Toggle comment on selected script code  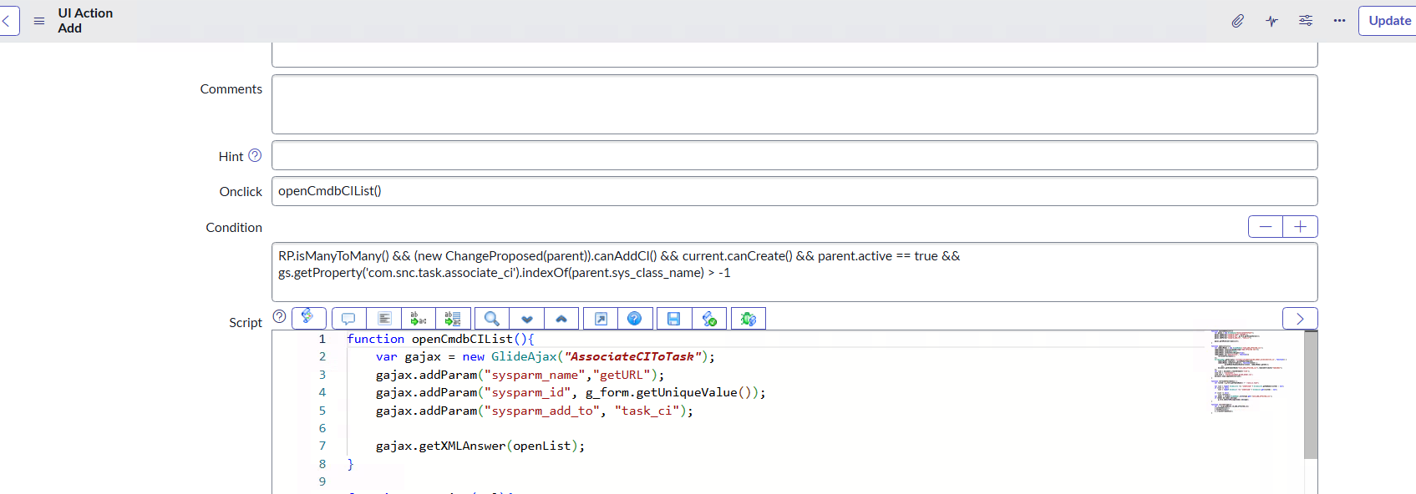pos(349,319)
